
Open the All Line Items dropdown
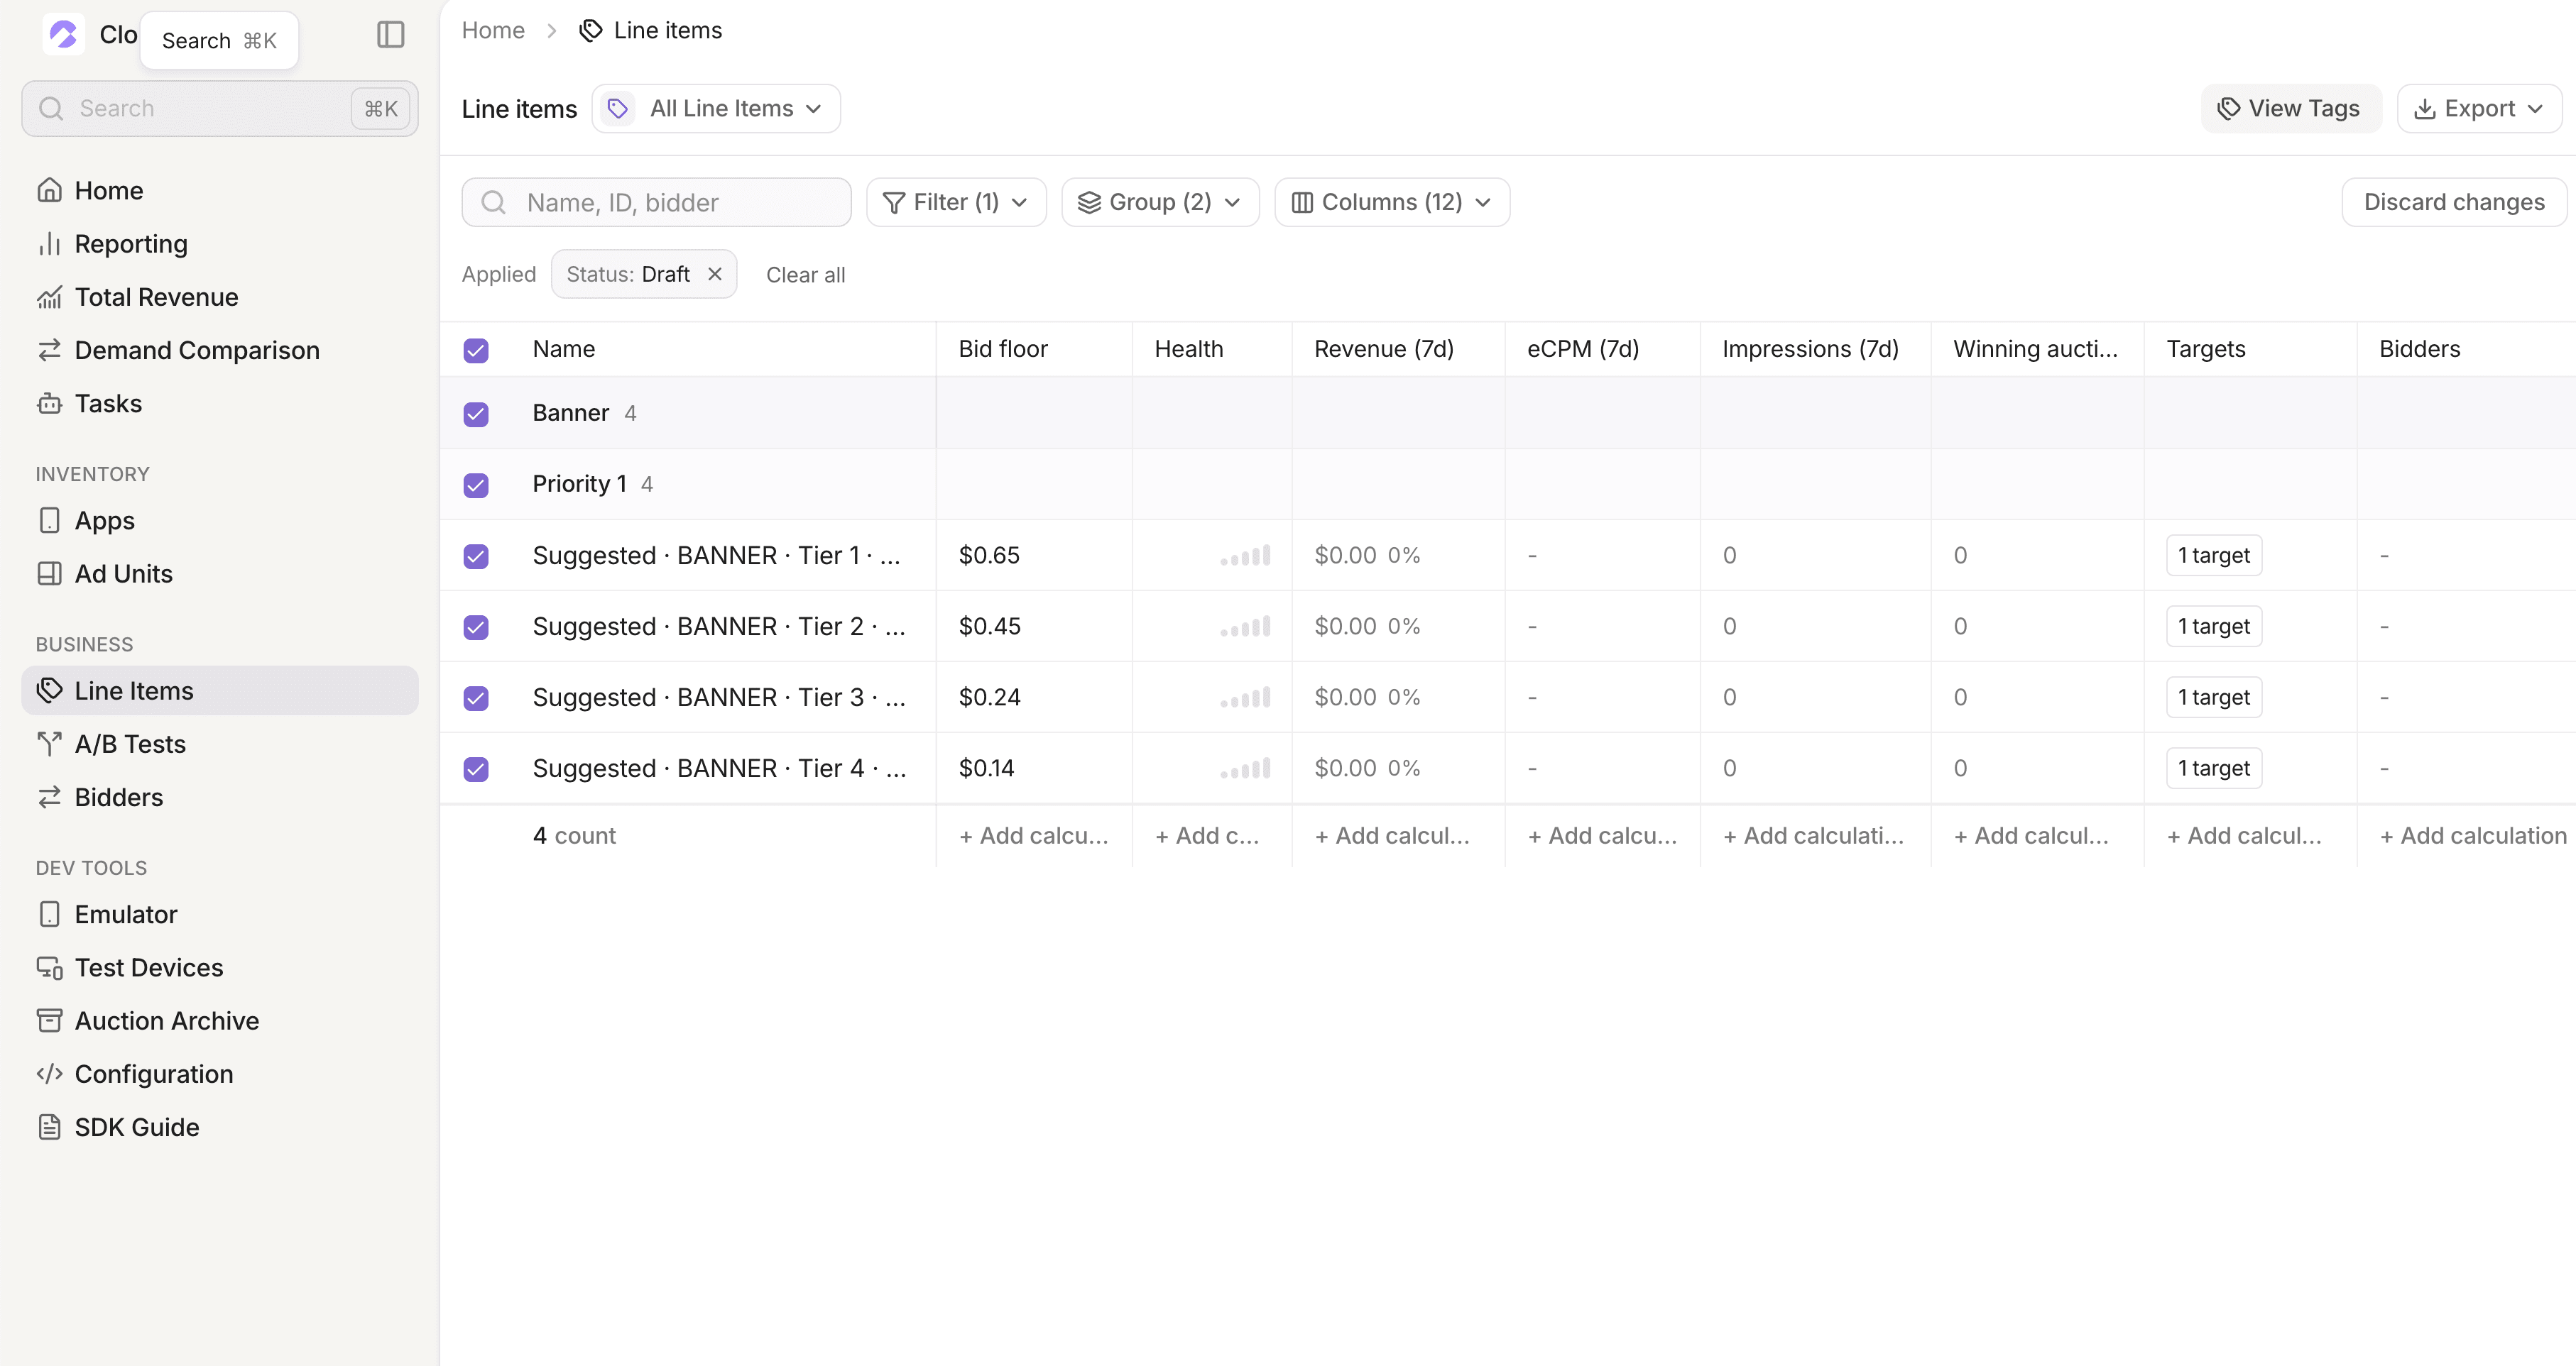[716, 108]
